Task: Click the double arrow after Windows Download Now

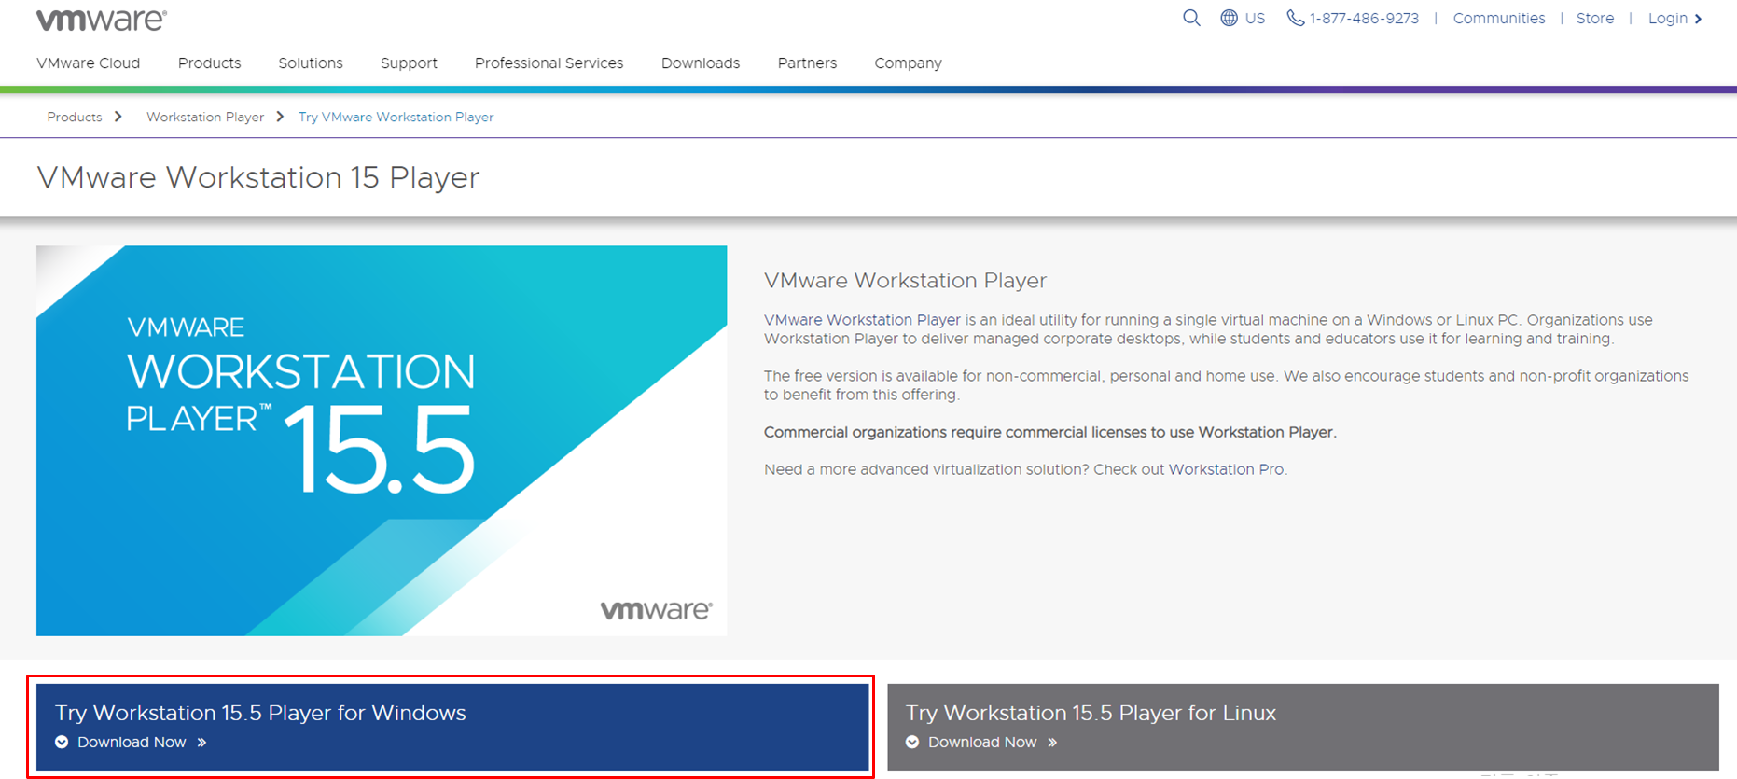Action: pyautogui.click(x=202, y=743)
